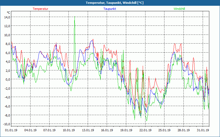220x137 pixels.
Task: Click the 31.01.19 date label
Action: coord(203,130)
